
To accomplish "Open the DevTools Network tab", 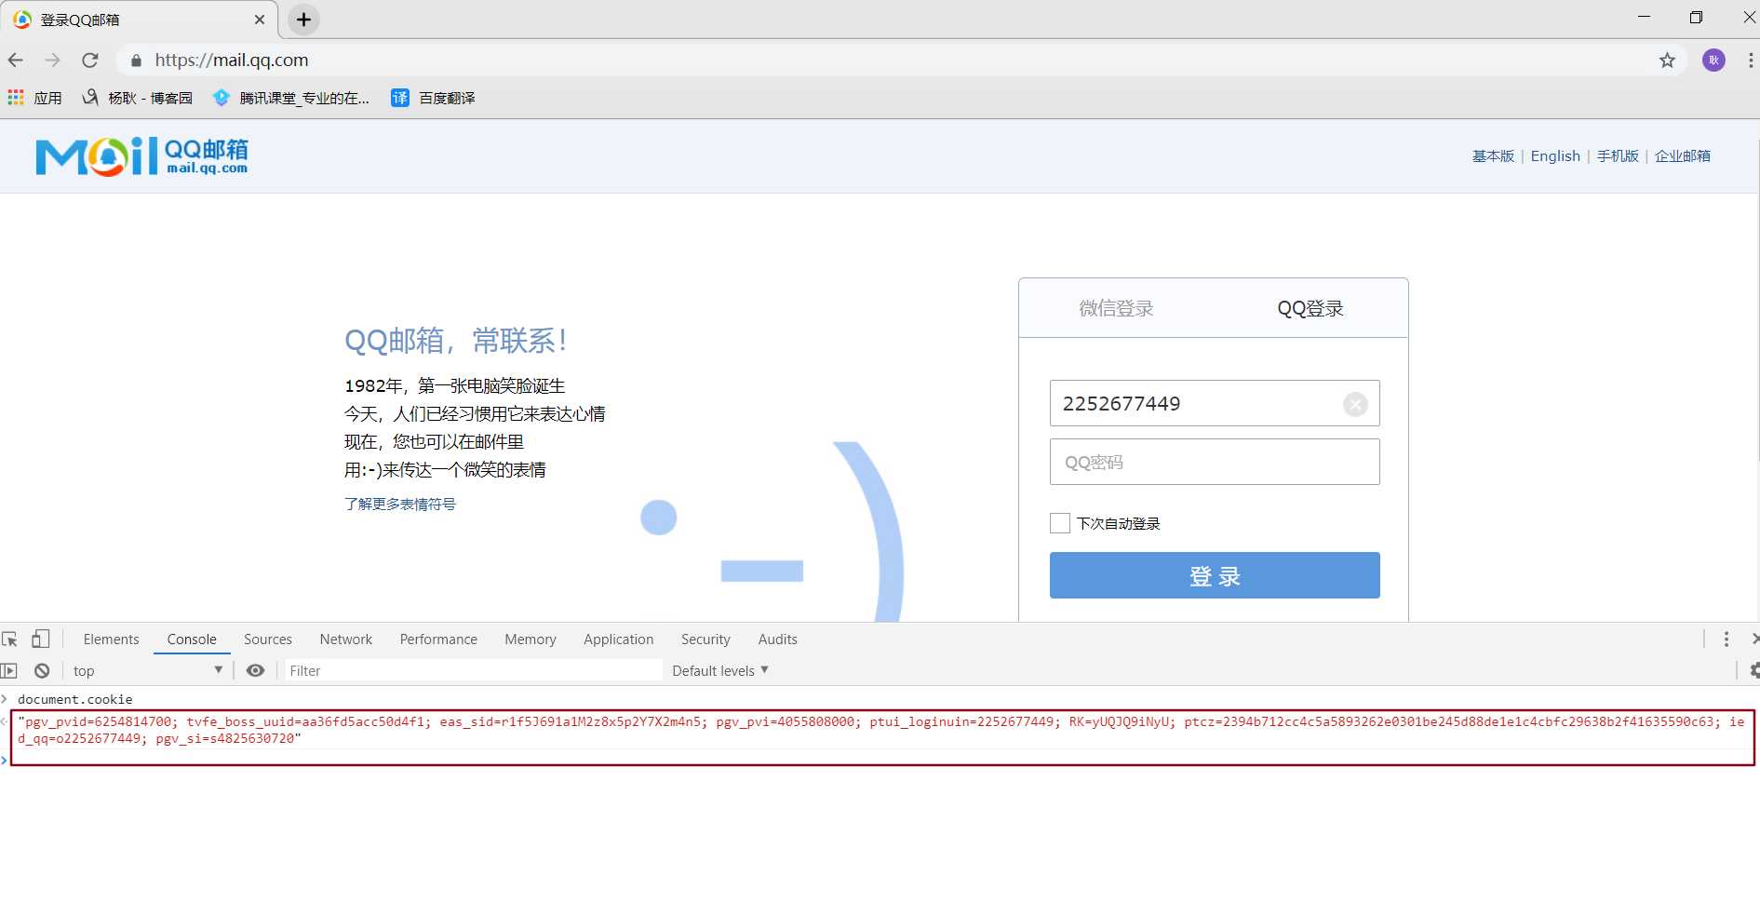I will 346,639.
